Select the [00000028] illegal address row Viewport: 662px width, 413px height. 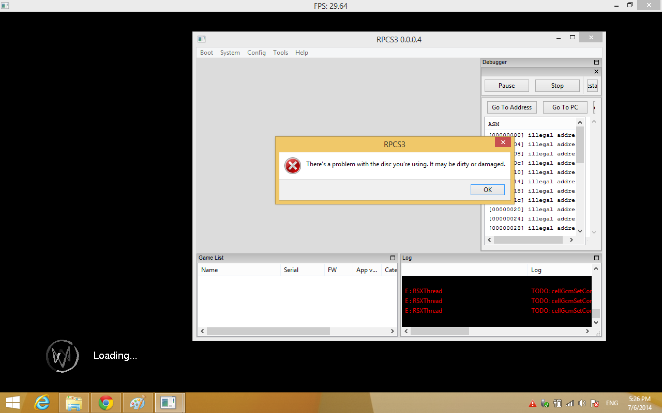tap(532, 228)
